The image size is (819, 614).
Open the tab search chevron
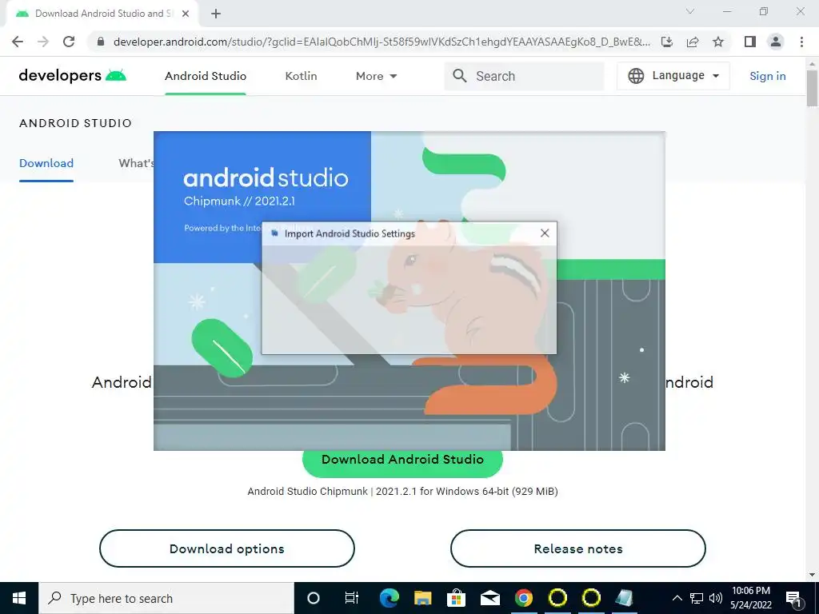(690, 11)
